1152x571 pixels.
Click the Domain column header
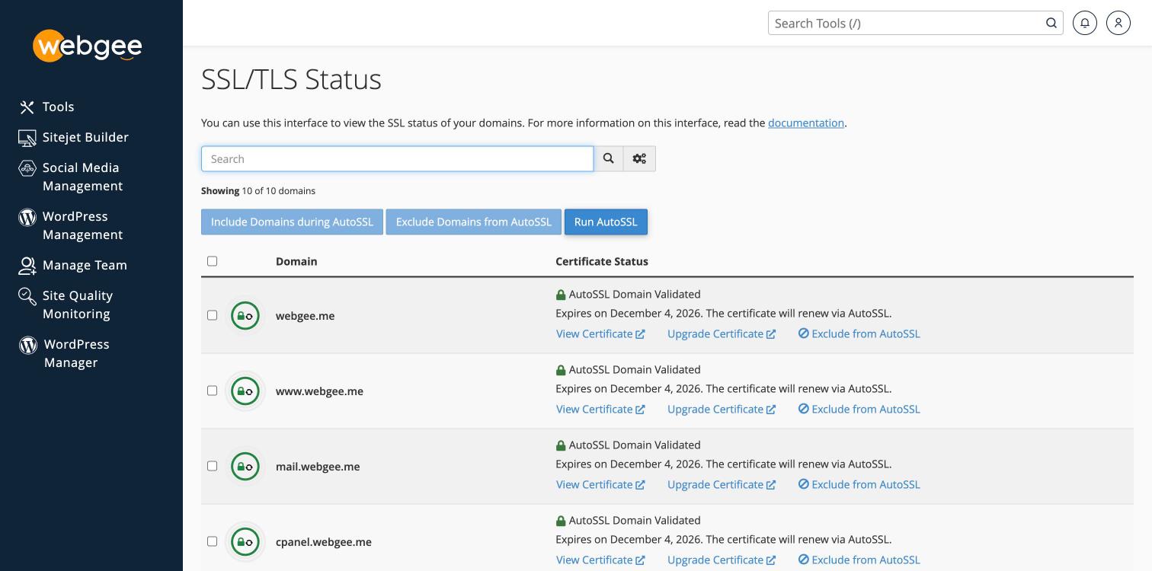[x=296, y=261]
